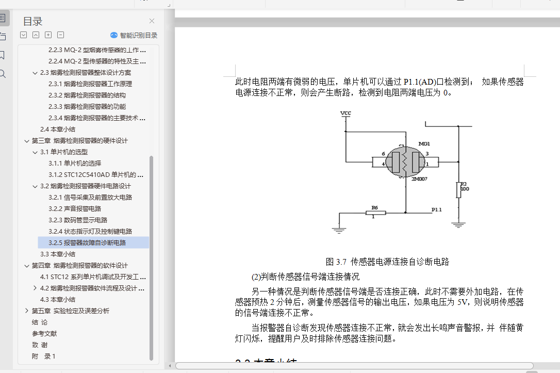Go to 结 论 heading

point(40,322)
